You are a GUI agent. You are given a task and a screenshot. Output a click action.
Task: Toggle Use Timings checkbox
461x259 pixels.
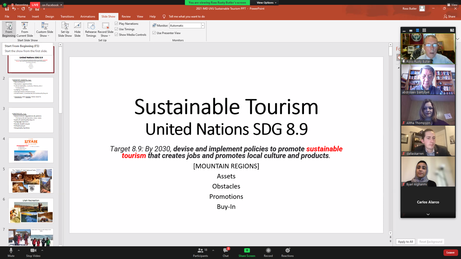[116, 29]
